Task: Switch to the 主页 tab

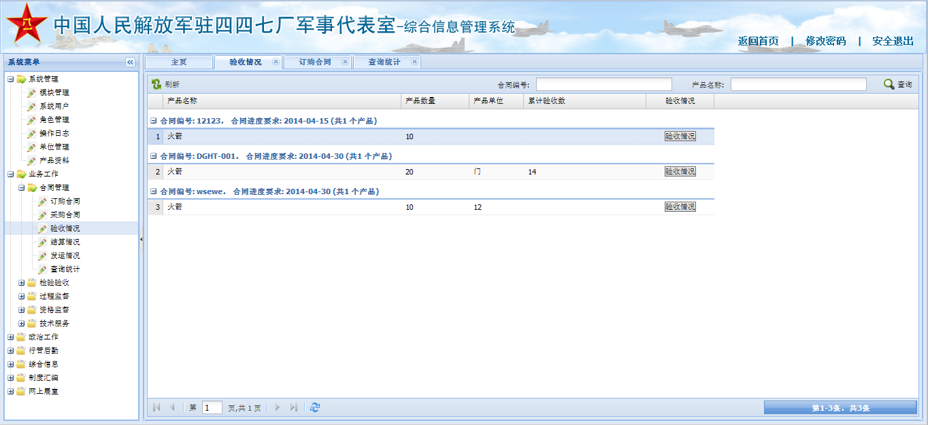Action: click(178, 62)
